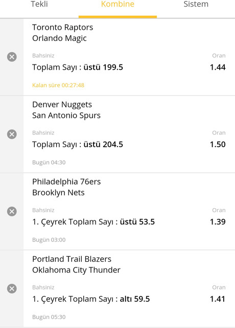Click the 1.44 odds value
This screenshot has height=328, width=235.
tap(218, 67)
